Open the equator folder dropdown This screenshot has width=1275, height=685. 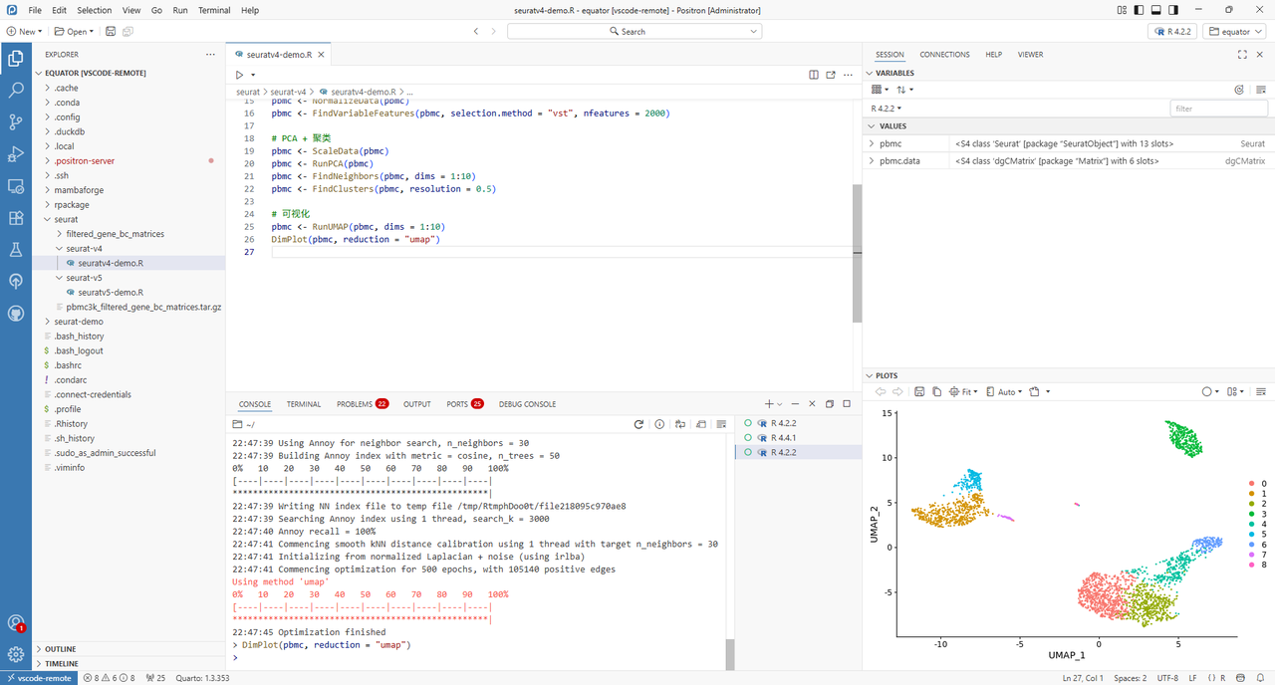1233,32
